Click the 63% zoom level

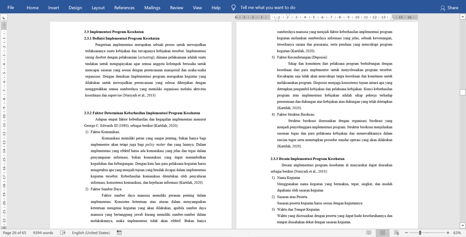coord(457,233)
